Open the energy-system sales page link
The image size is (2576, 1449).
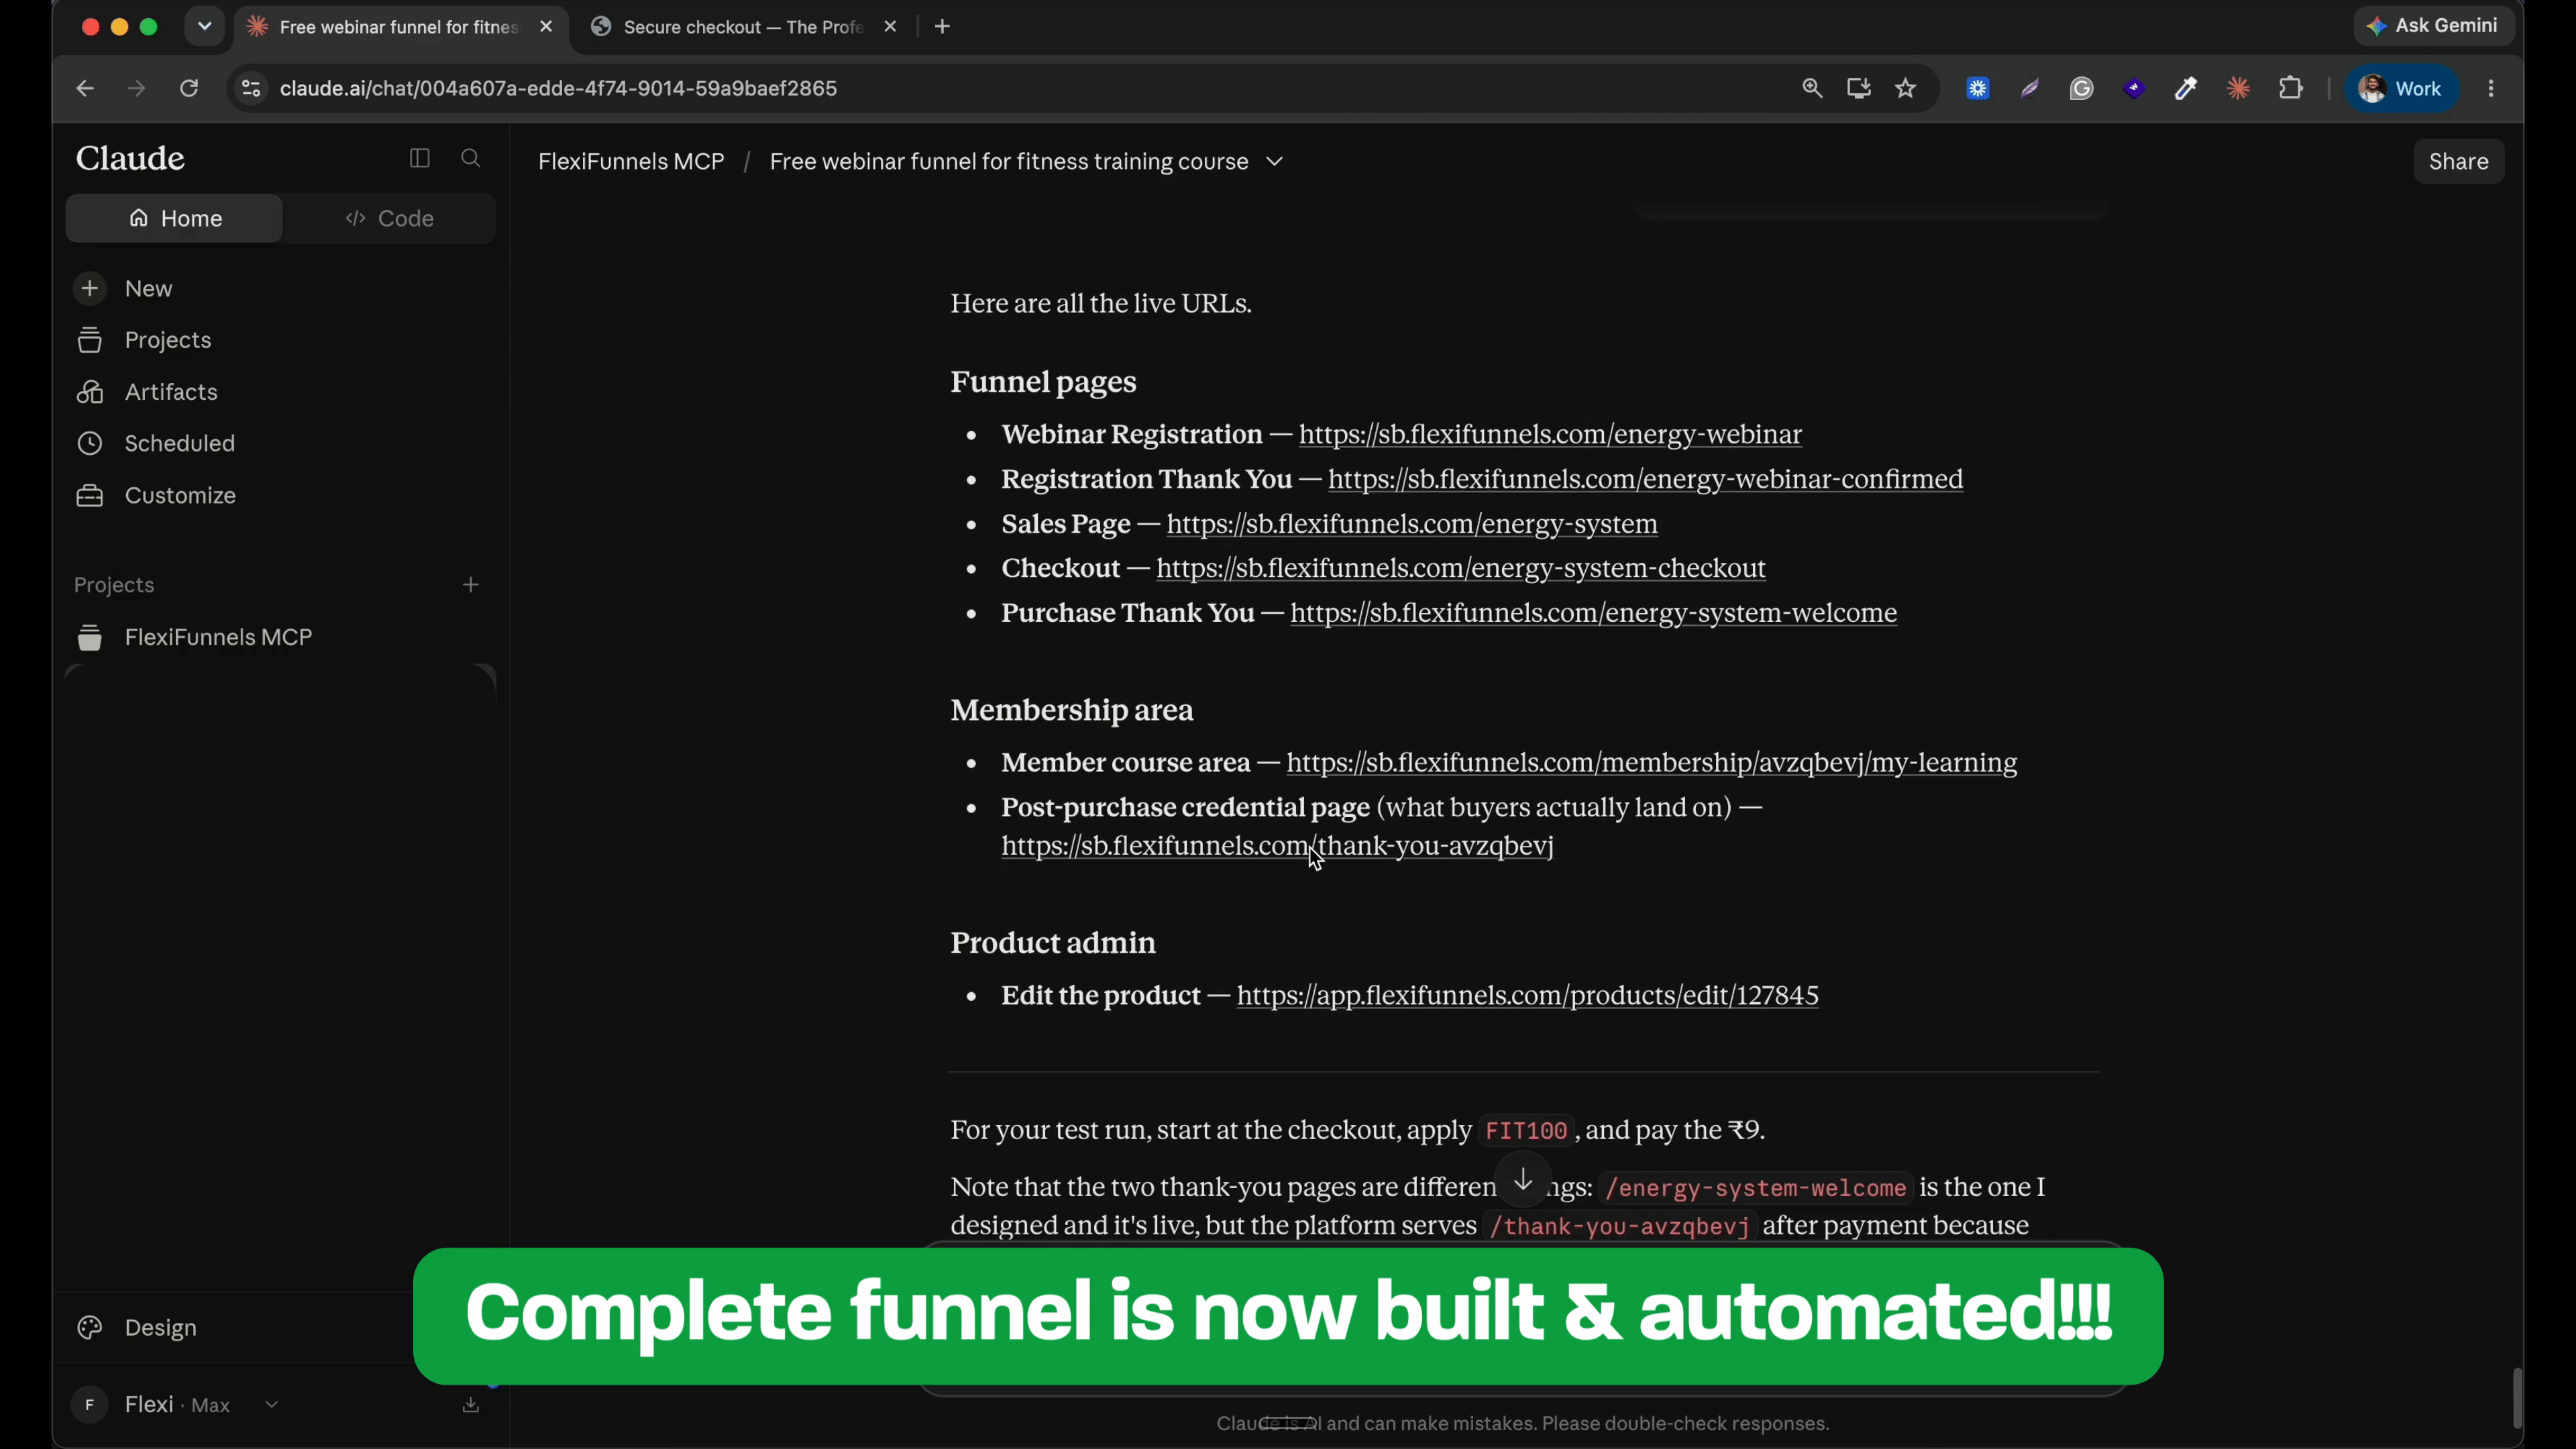click(x=1412, y=524)
